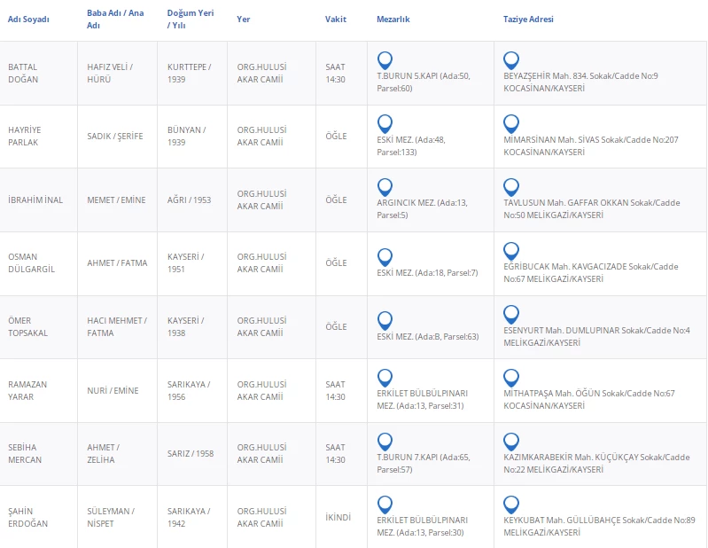Show Mithatpaşa address pin for Ramazan Yarar
Viewport: 708px width, 548px height.
pyautogui.click(x=510, y=378)
